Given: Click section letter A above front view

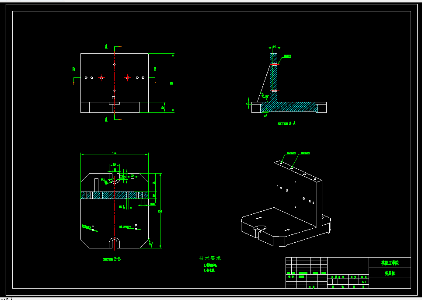Looking at the screenshot, I should [x=106, y=47].
